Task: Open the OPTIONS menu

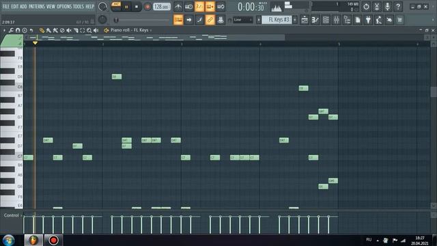Action: (x=64, y=6)
